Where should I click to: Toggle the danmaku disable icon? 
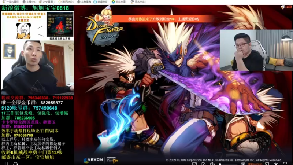point(243,164)
